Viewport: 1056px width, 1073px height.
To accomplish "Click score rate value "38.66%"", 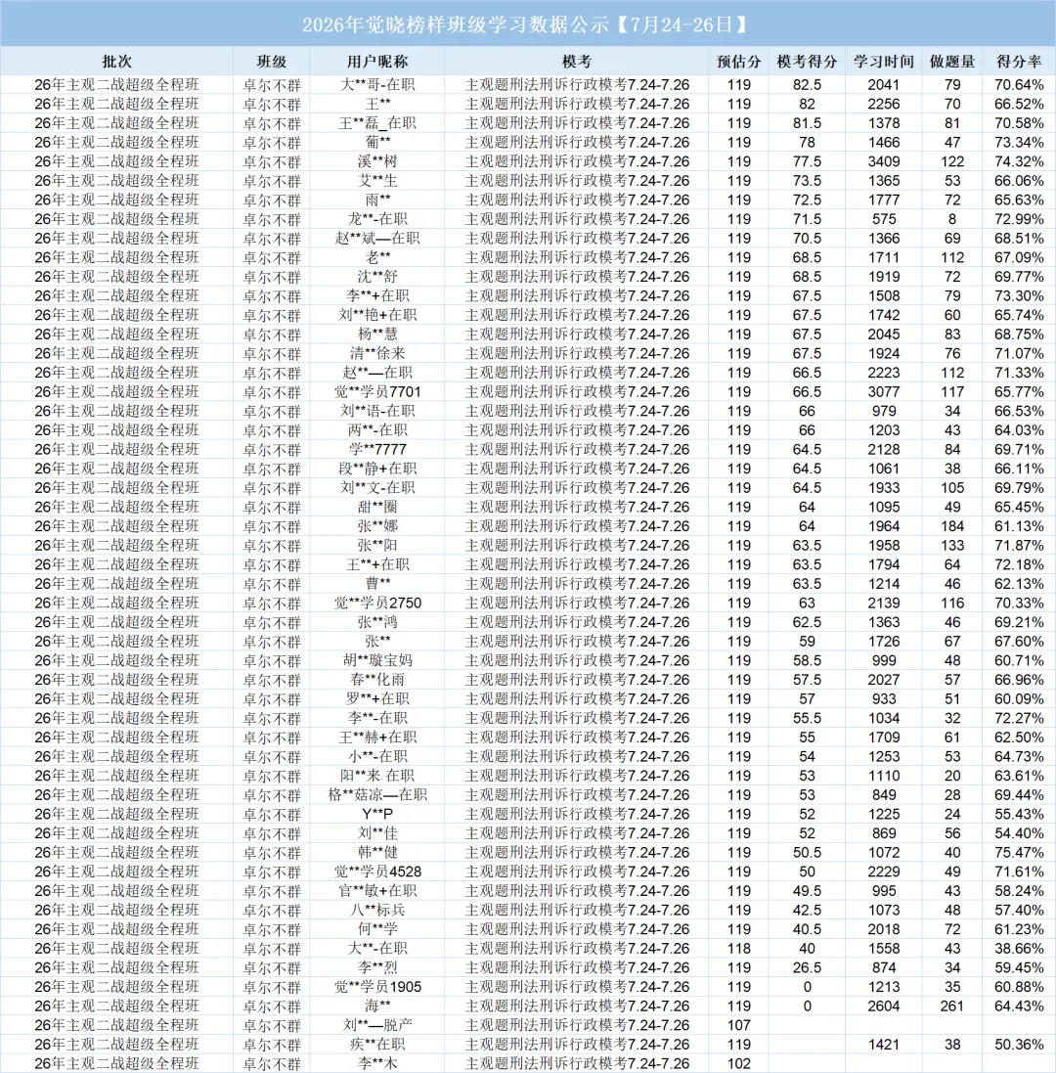I will click(1019, 949).
